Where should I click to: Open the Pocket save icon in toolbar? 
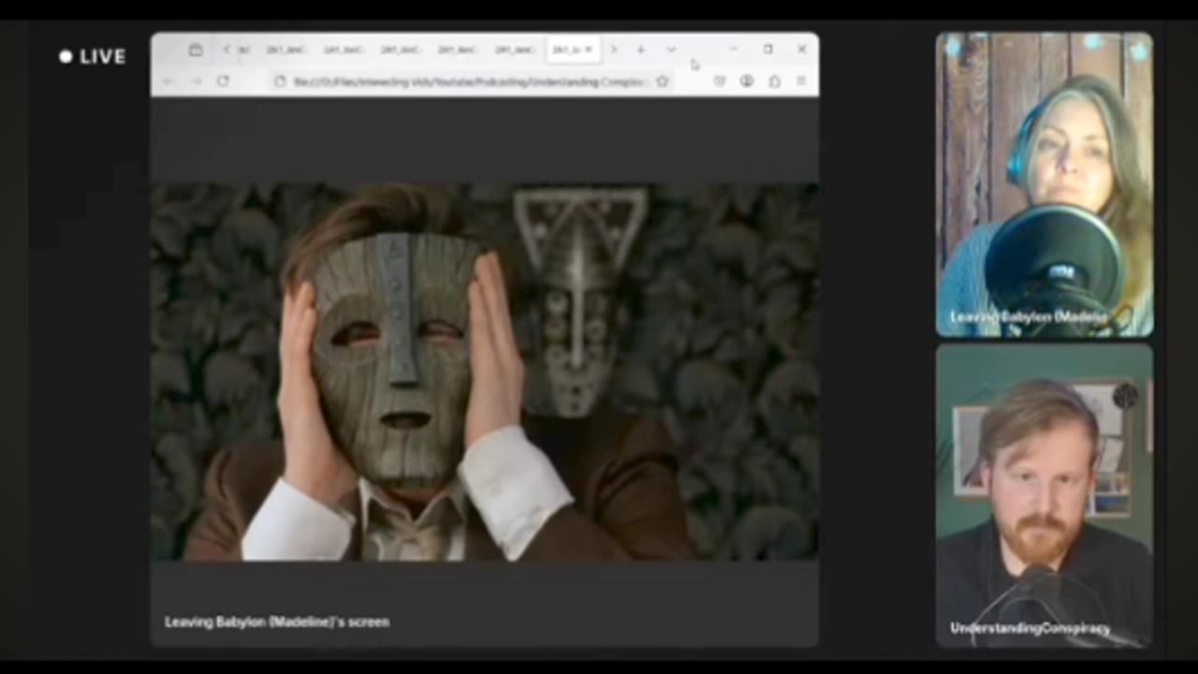click(x=719, y=81)
